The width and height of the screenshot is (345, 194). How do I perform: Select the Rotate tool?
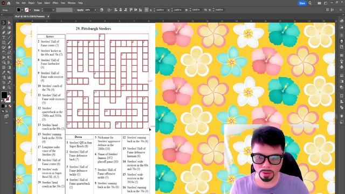(4, 52)
